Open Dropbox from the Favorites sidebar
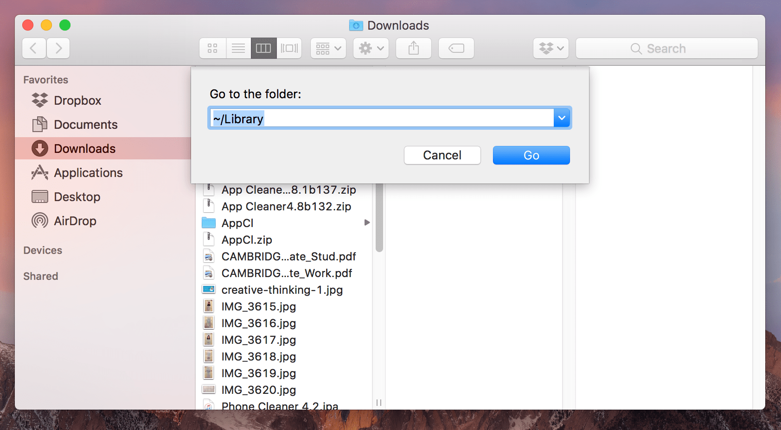This screenshot has height=430, width=781. pos(78,100)
